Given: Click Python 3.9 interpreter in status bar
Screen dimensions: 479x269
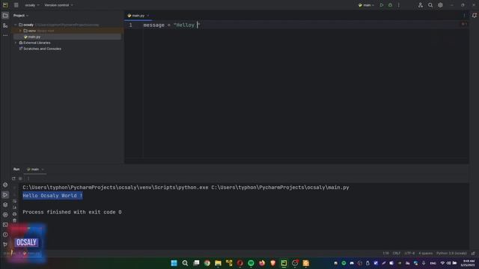Looking at the screenshot, I should point(451,253).
